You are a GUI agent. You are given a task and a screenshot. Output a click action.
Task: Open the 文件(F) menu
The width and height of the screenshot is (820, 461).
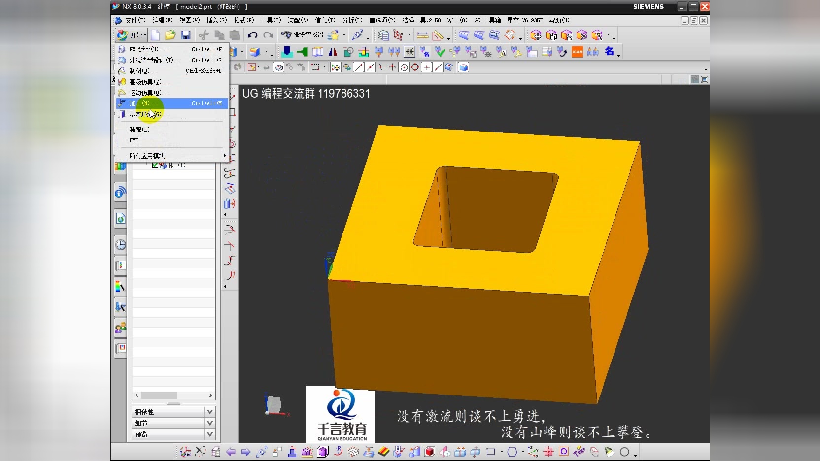click(135, 20)
